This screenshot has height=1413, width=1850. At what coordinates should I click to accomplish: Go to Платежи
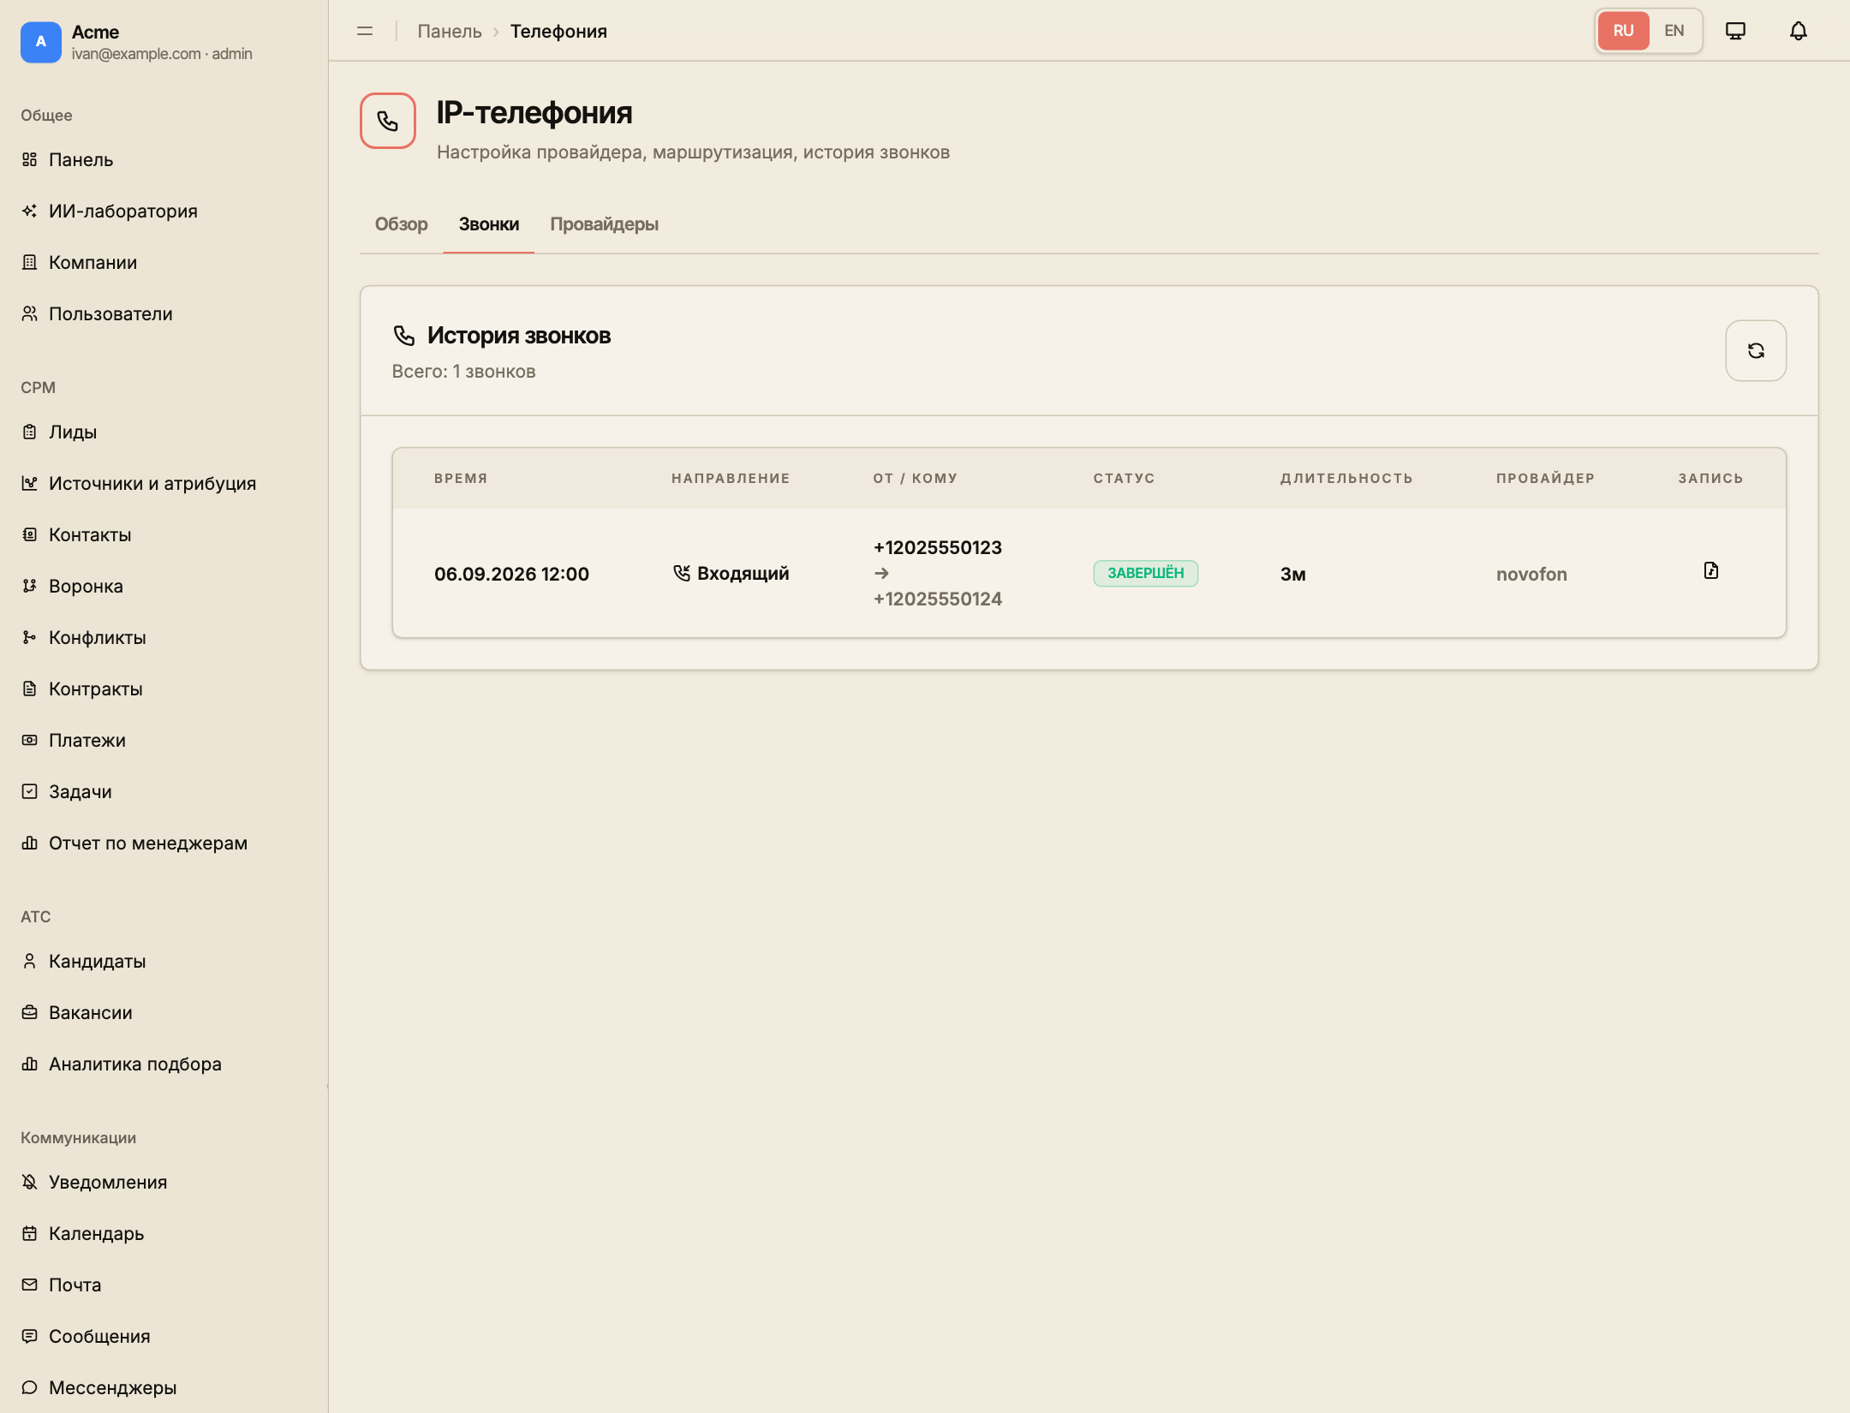click(164, 741)
